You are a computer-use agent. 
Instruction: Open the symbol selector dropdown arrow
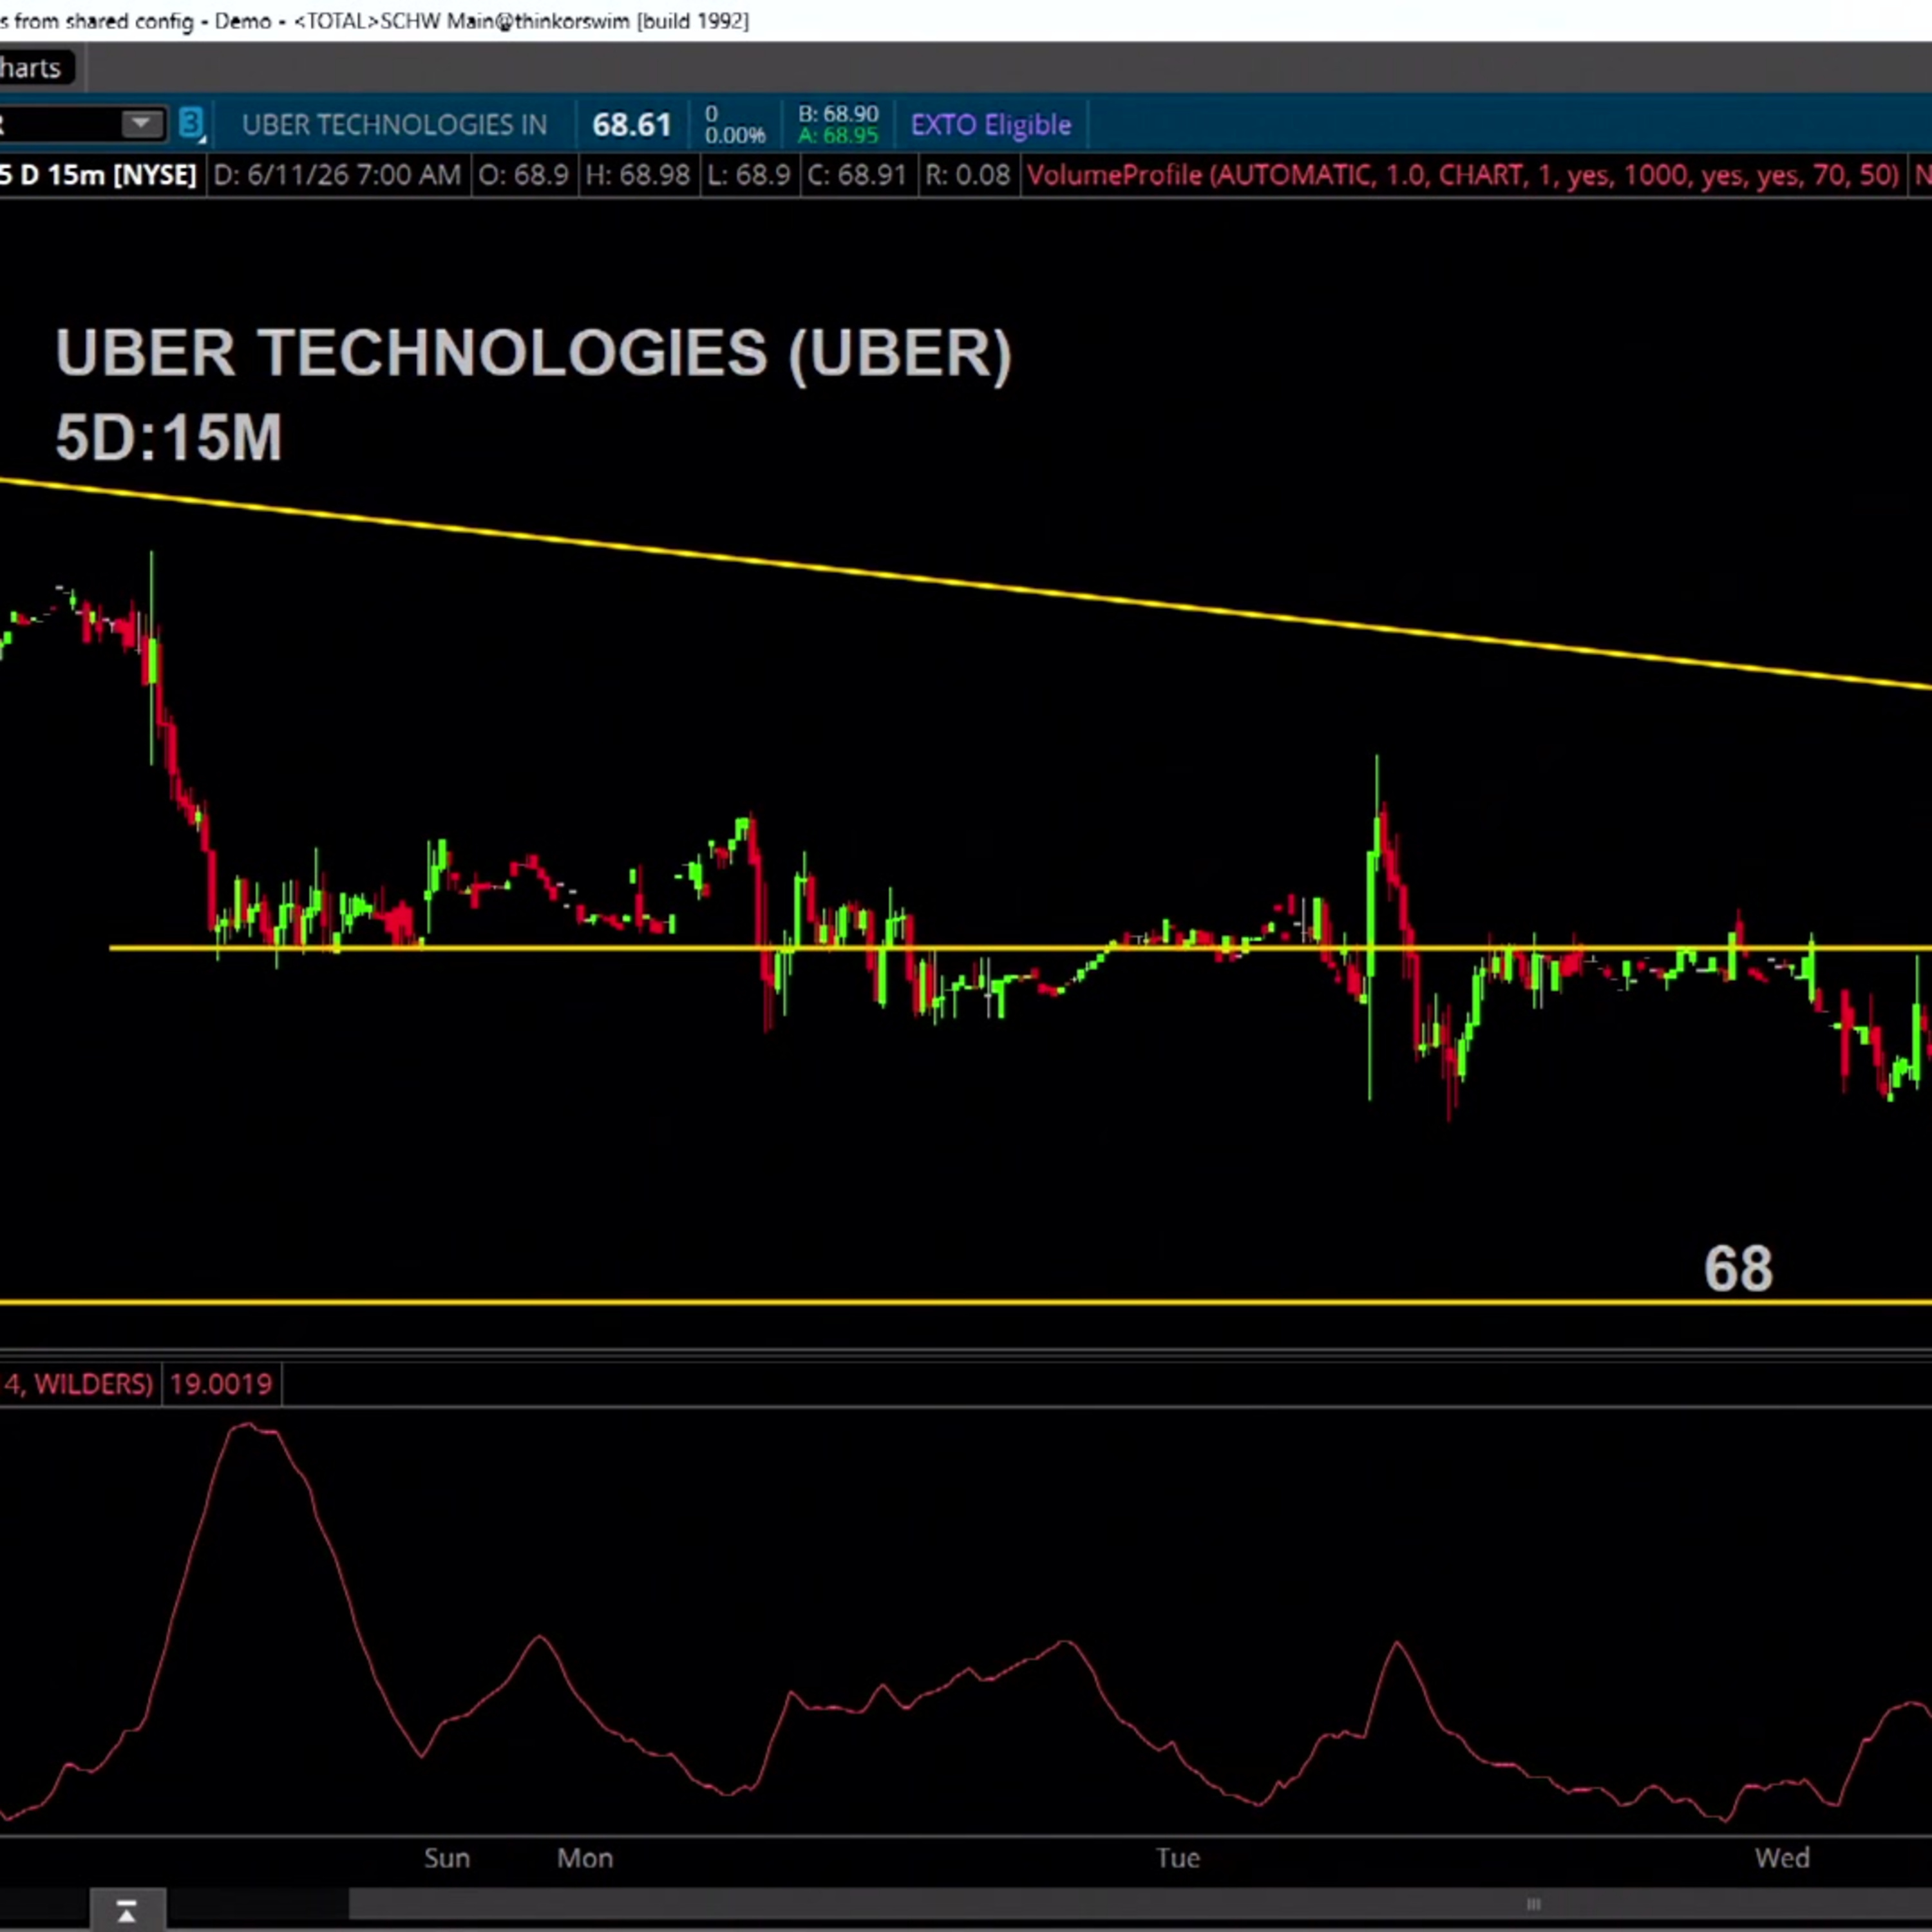(141, 124)
